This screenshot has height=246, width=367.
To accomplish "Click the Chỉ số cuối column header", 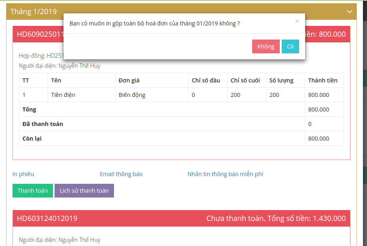I will (245, 80).
